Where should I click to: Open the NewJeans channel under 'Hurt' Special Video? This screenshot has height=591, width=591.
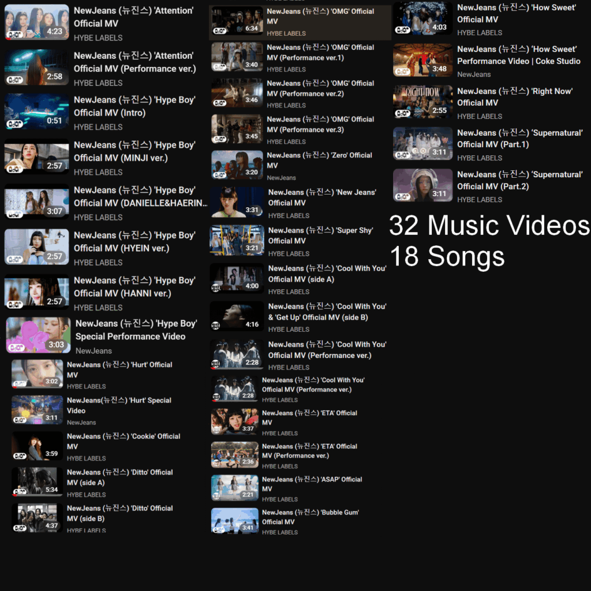coord(81,422)
